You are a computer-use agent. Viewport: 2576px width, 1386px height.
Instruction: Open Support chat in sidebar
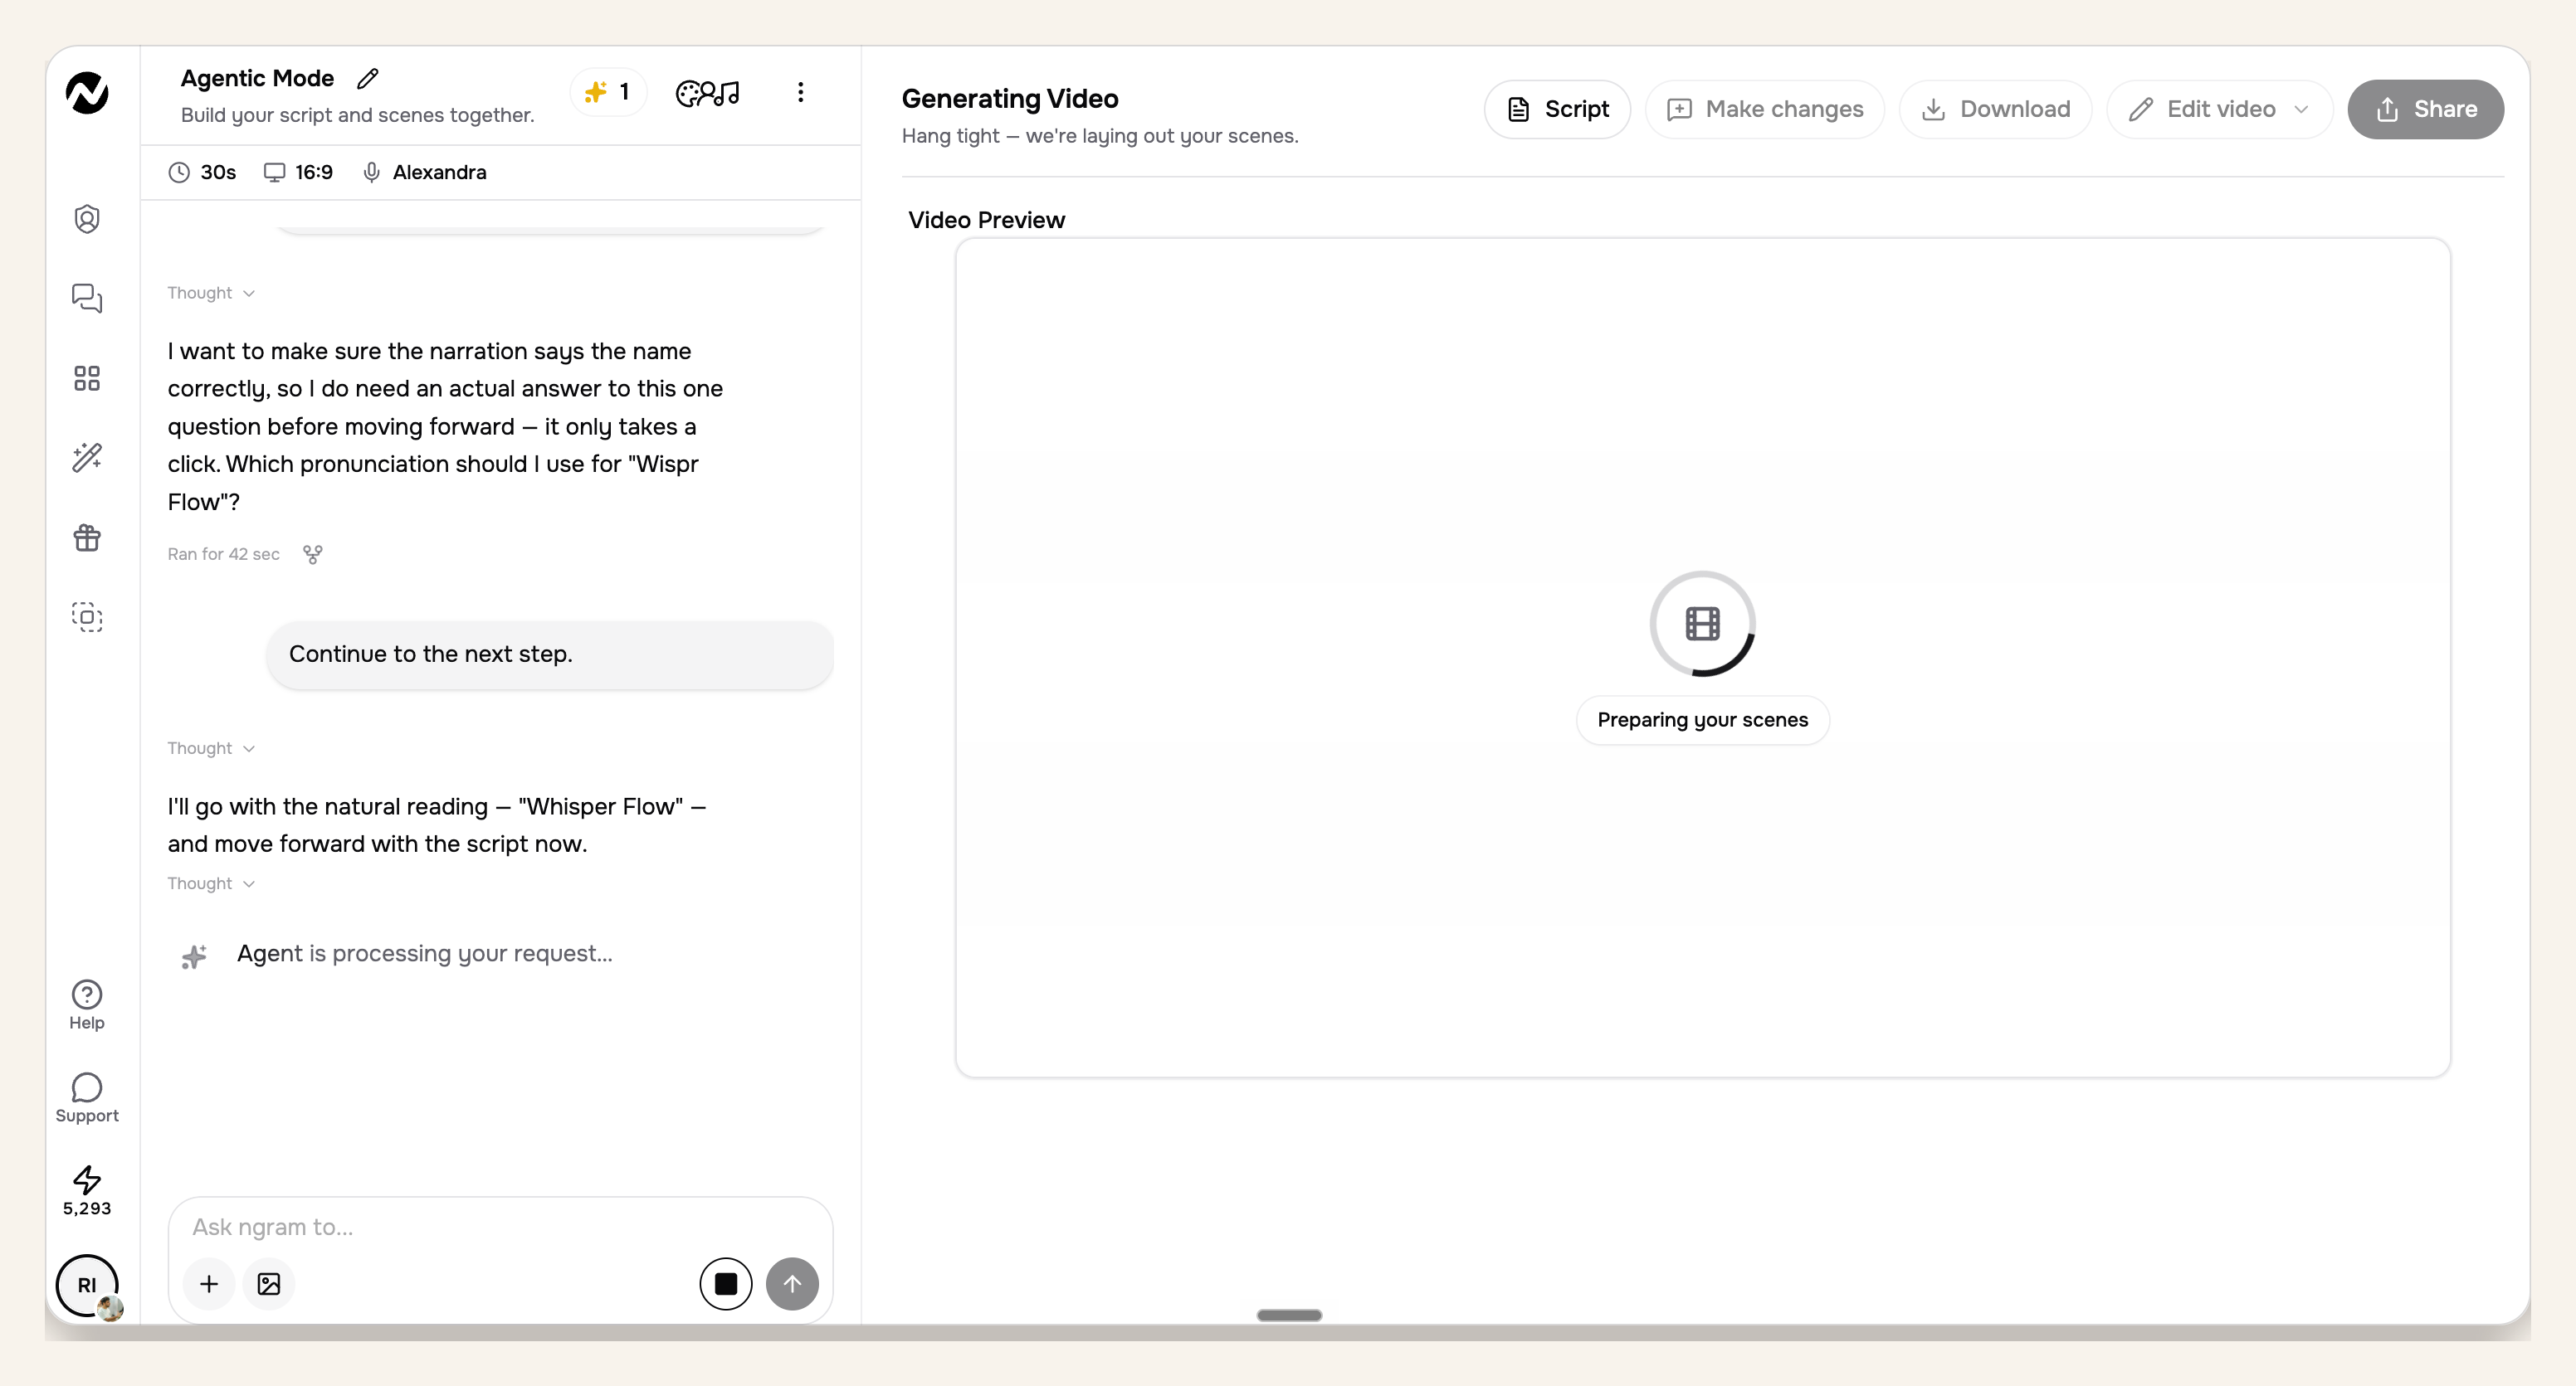tap(87, 1097)
